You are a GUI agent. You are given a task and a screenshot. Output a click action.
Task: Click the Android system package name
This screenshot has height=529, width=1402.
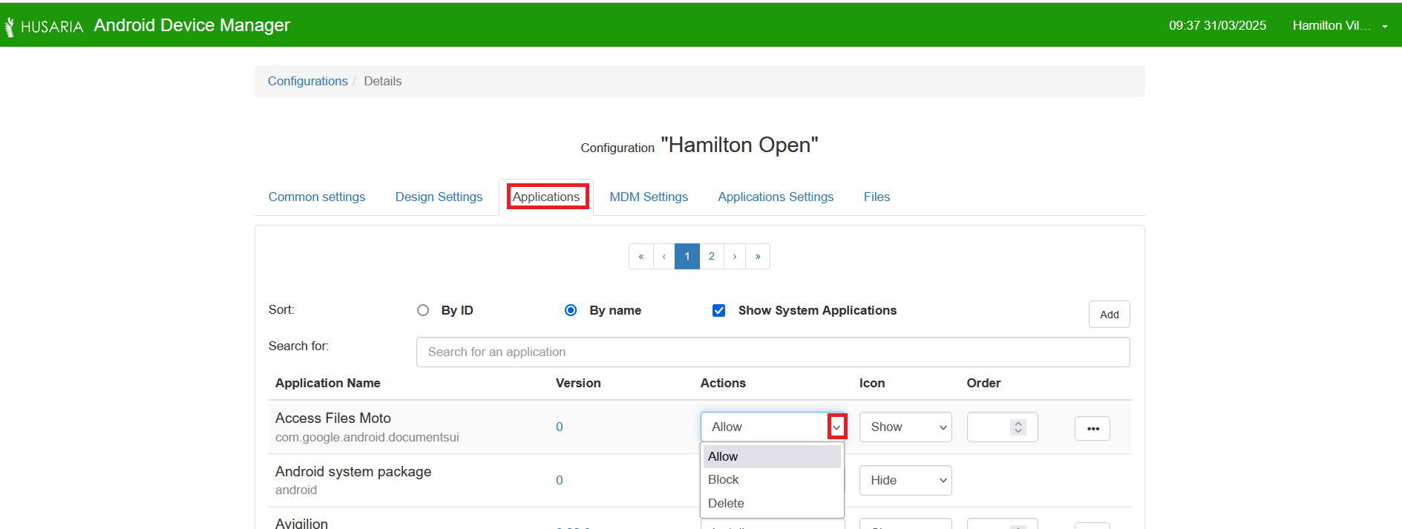[353, 472]
